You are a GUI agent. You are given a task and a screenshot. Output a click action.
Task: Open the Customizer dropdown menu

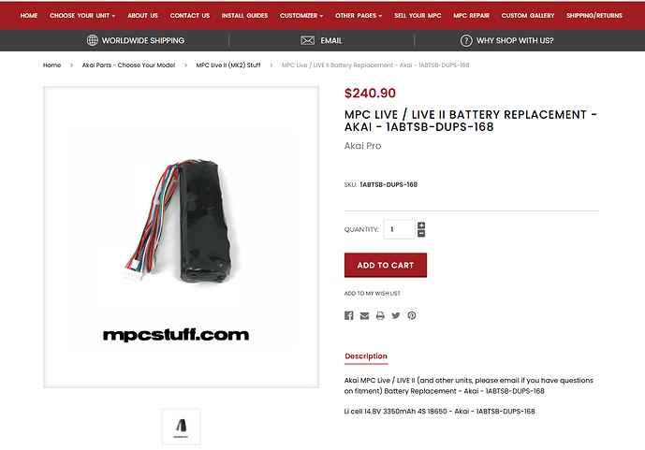[301, 15]
